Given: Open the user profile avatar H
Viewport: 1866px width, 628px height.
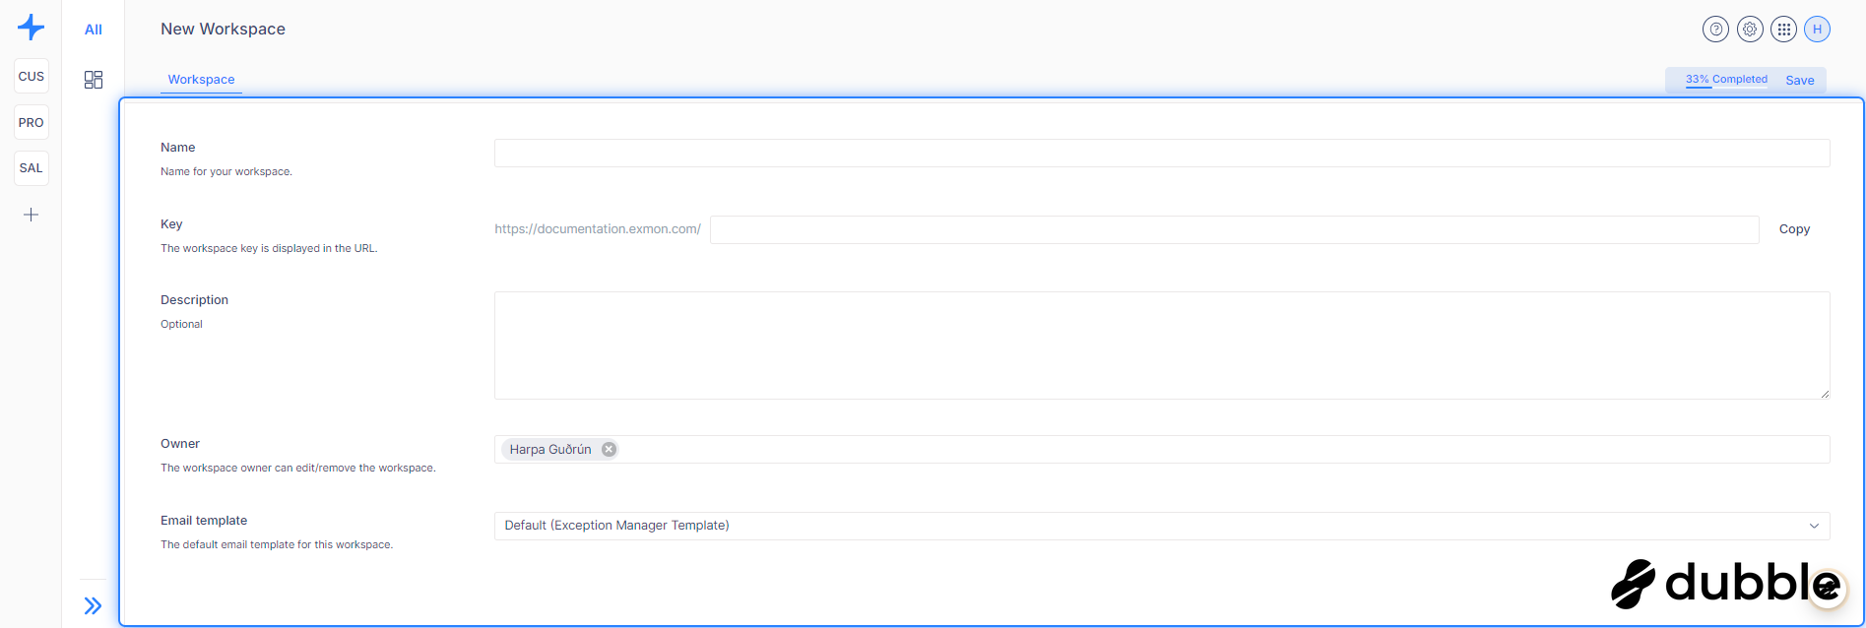Looking at the screenshot, I should tap(1817, 30).
